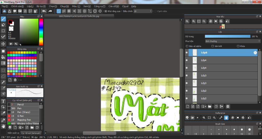Choose brush size 10 preset
This screenshot has height=139, width=262.
pos(242,130)
